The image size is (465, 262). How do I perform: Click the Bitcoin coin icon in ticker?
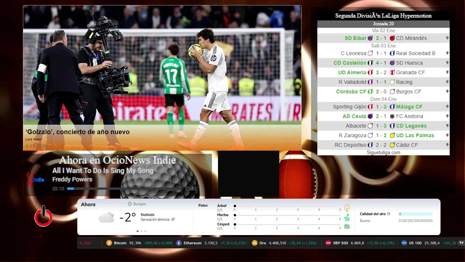(109, 243)
